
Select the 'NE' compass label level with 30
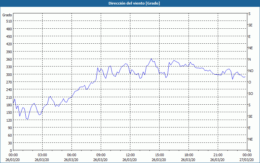click(250, 139)
